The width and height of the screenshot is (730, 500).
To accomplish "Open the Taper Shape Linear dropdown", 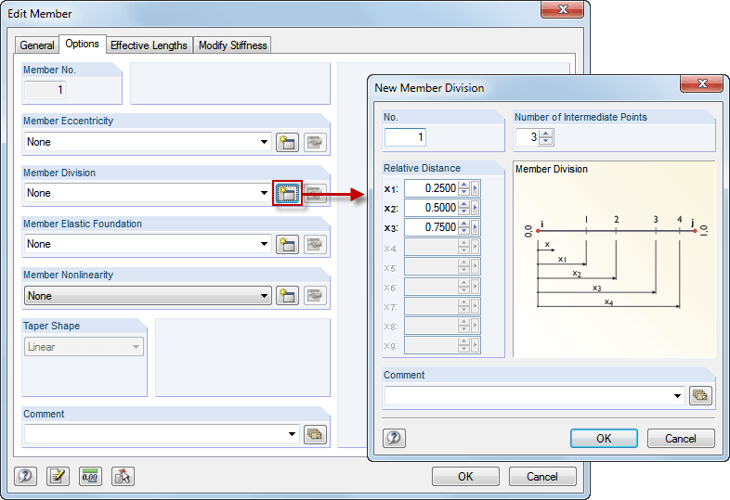I will click(x=136, y=347).
